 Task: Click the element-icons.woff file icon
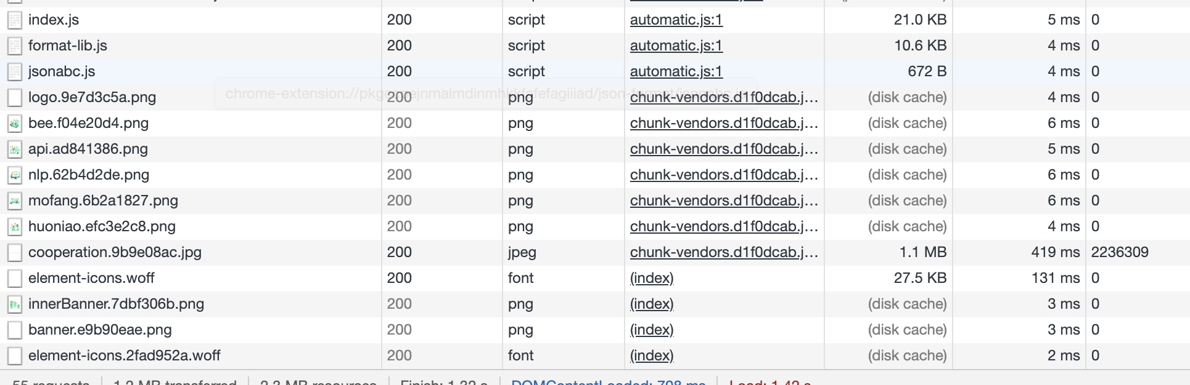15,279
